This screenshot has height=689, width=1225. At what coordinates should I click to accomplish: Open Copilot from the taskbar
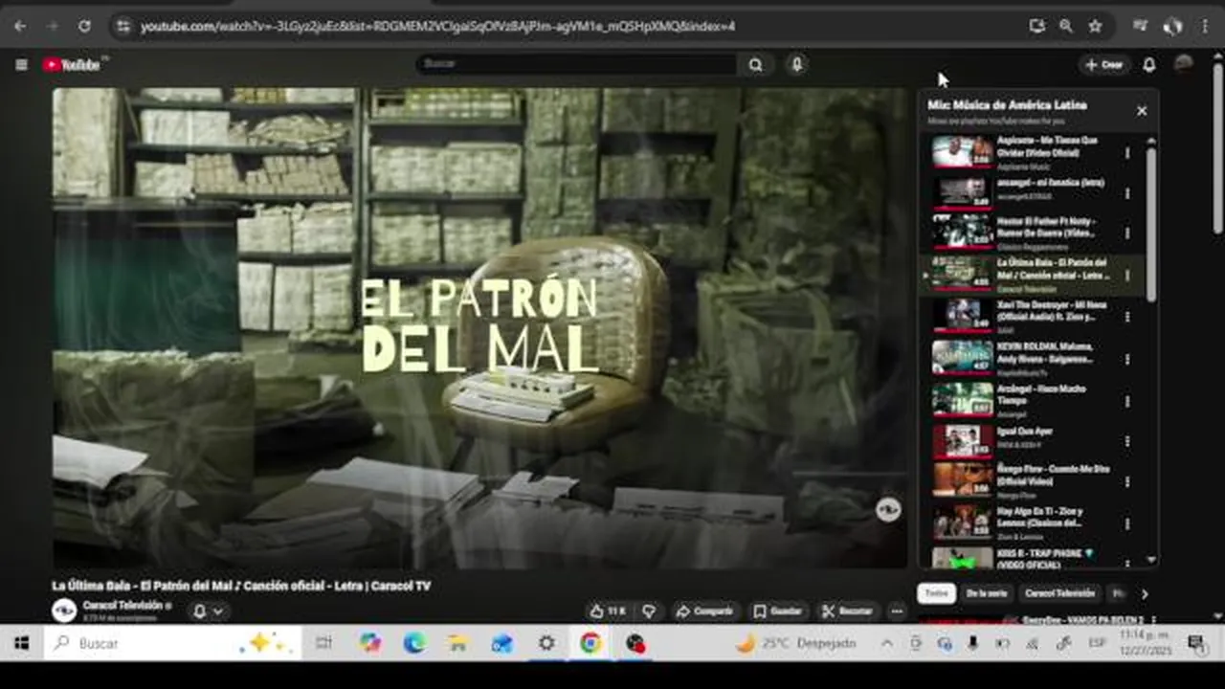click(369, 644)
